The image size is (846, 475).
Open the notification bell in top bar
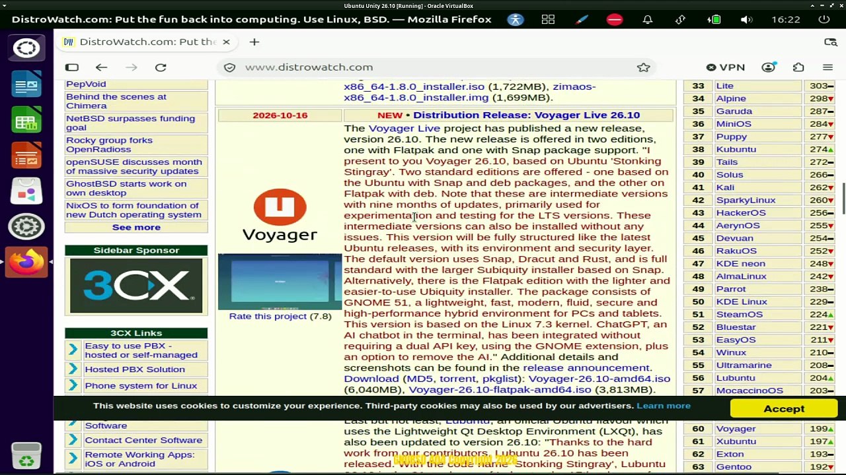pos(648,19)
